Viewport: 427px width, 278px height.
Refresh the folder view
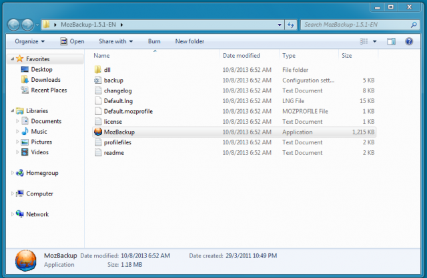[291, 25]
